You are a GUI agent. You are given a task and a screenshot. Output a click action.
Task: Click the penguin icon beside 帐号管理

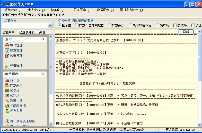click(7, 45)
